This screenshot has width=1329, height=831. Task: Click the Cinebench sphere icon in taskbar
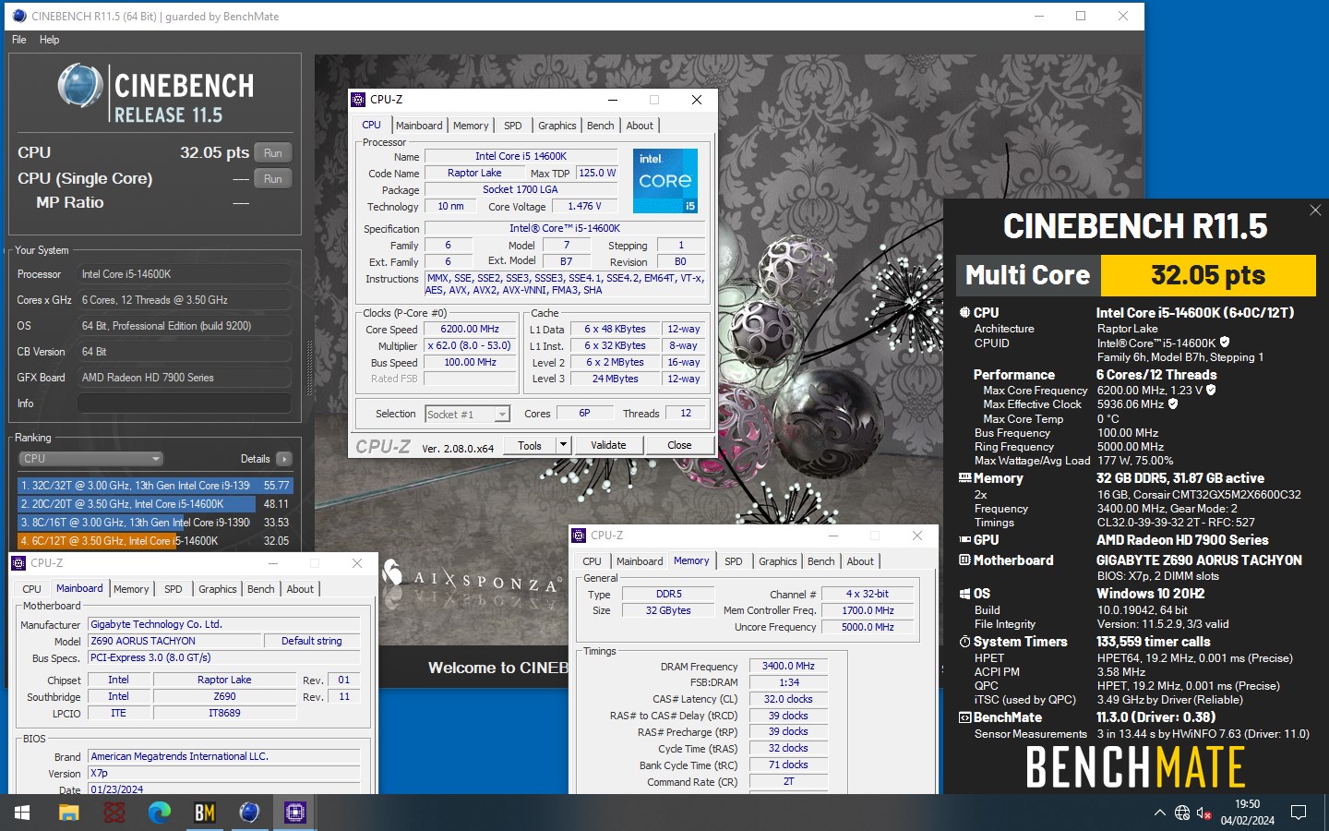249,813
